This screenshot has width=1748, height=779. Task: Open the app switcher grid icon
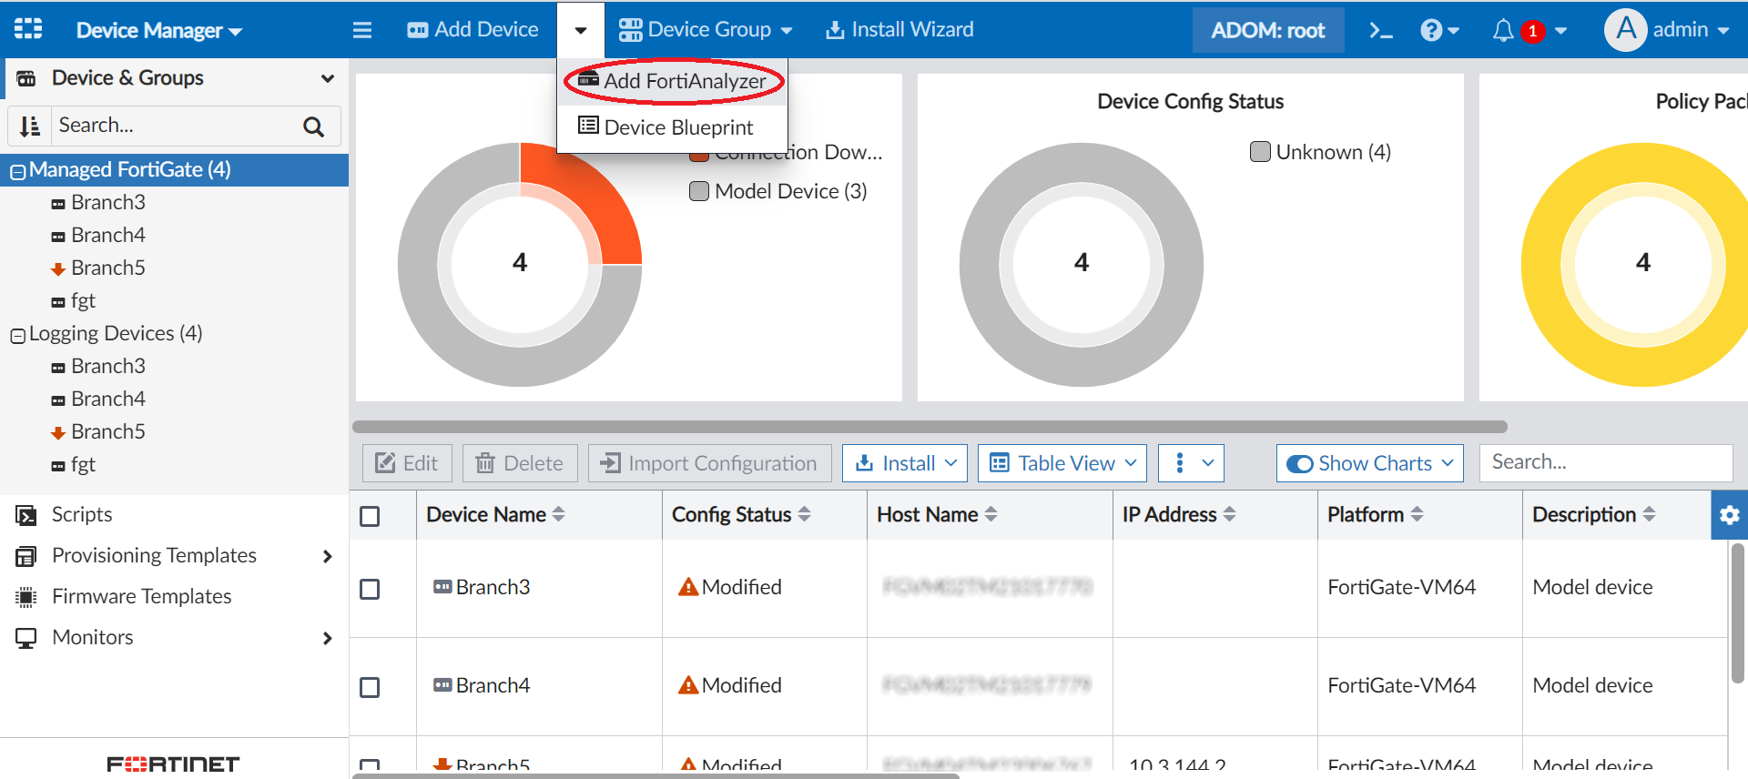point(28,29)
